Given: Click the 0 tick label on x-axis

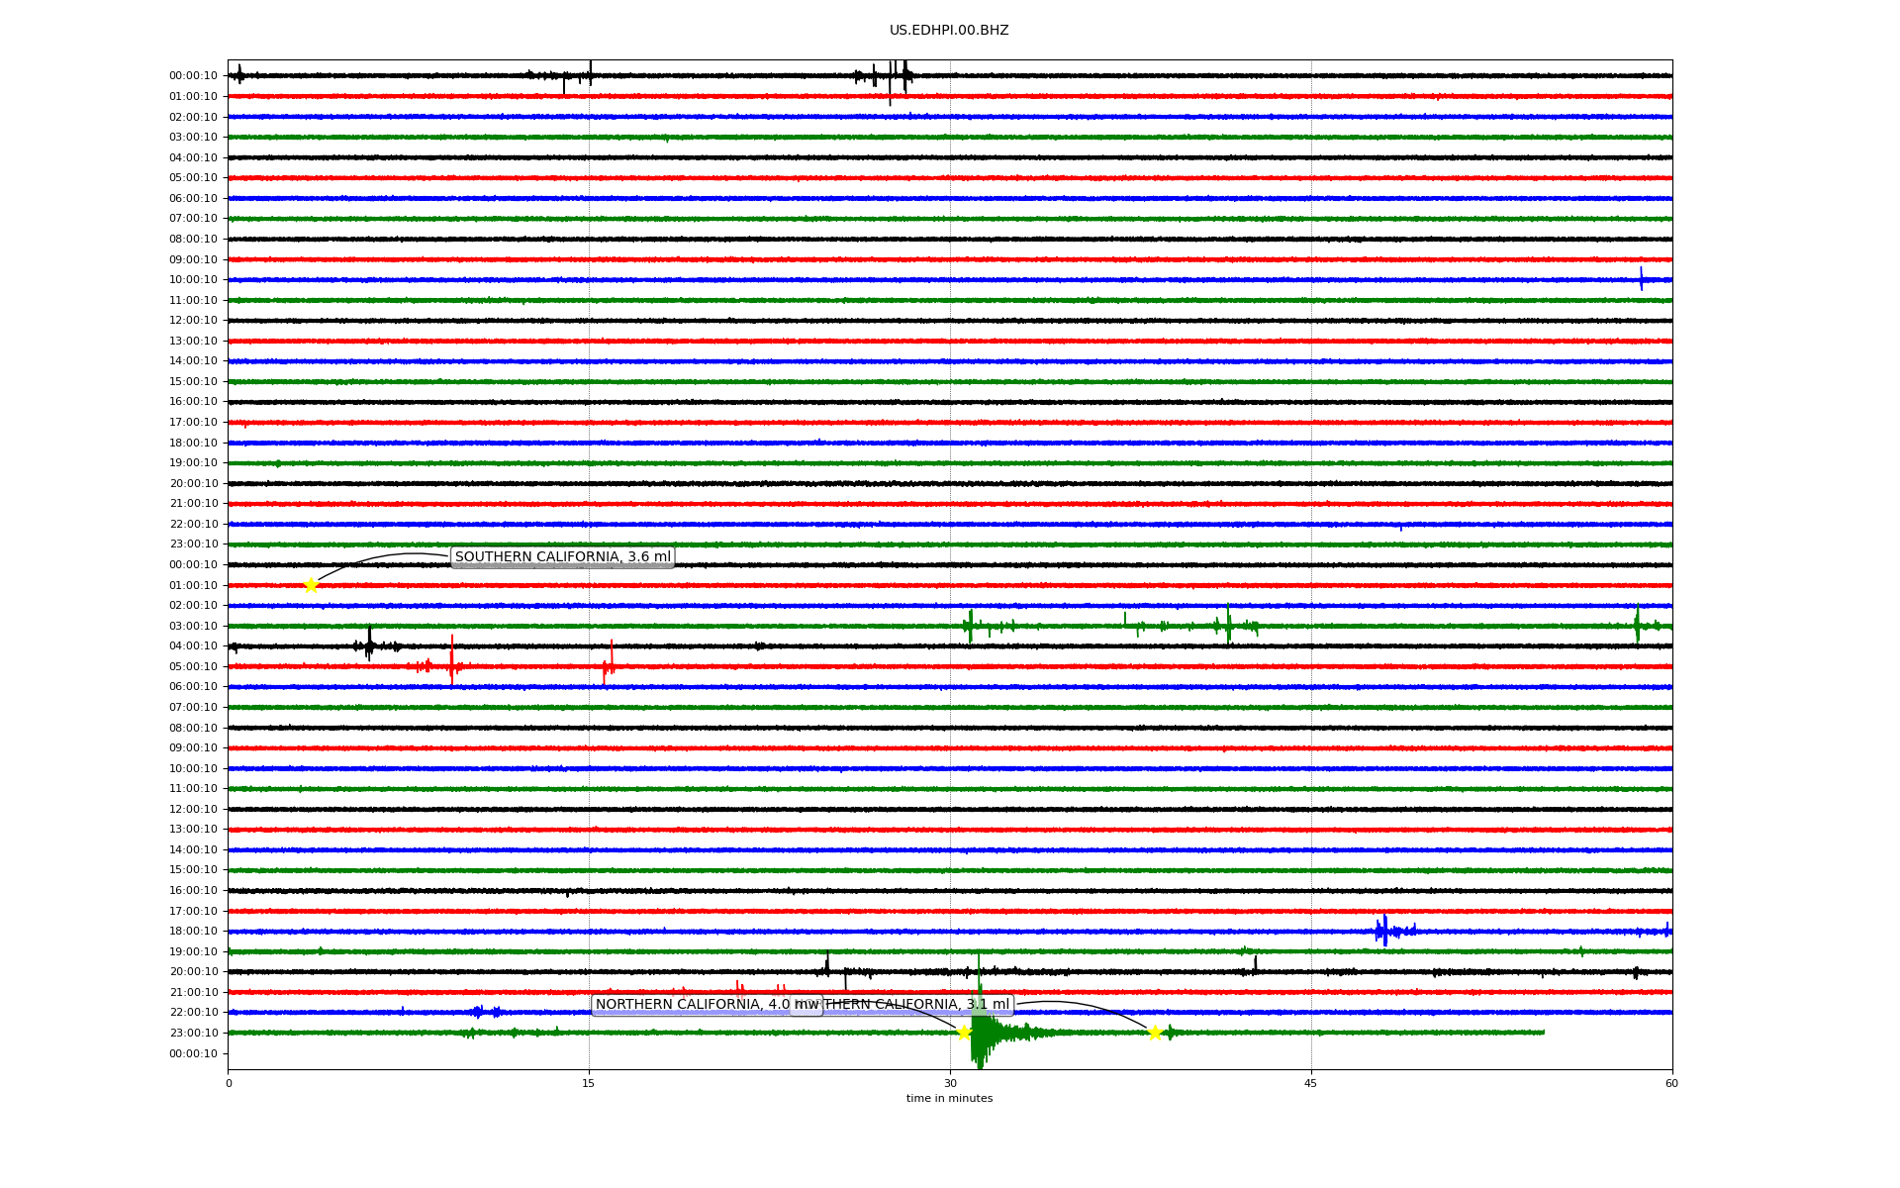Looking at the screenshot, I should pos(229,1083).
